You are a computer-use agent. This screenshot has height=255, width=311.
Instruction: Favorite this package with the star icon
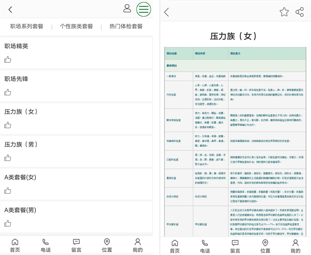(284, 12)
